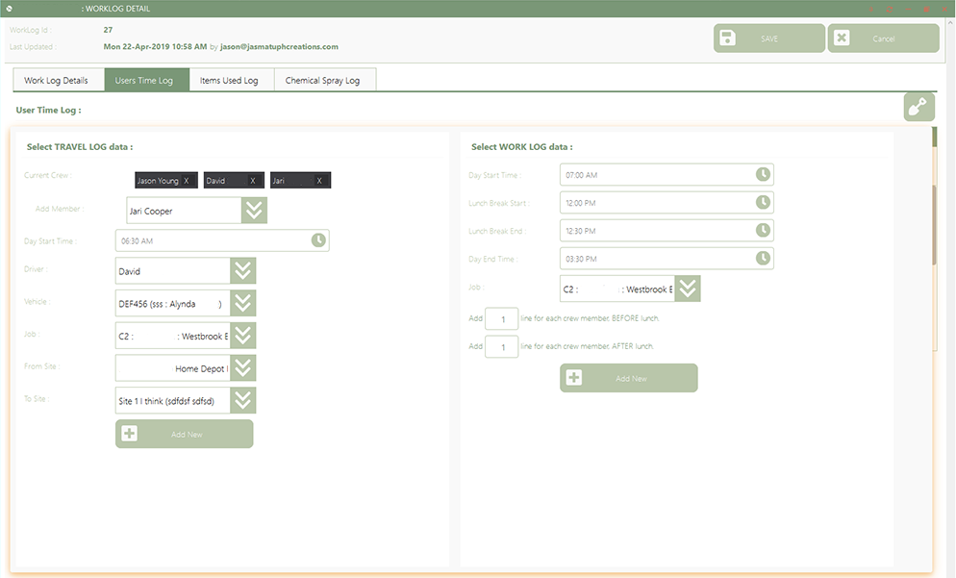Open the clock picker for work Day Start Time
956x578 pixels.
[x=763, y=174]
